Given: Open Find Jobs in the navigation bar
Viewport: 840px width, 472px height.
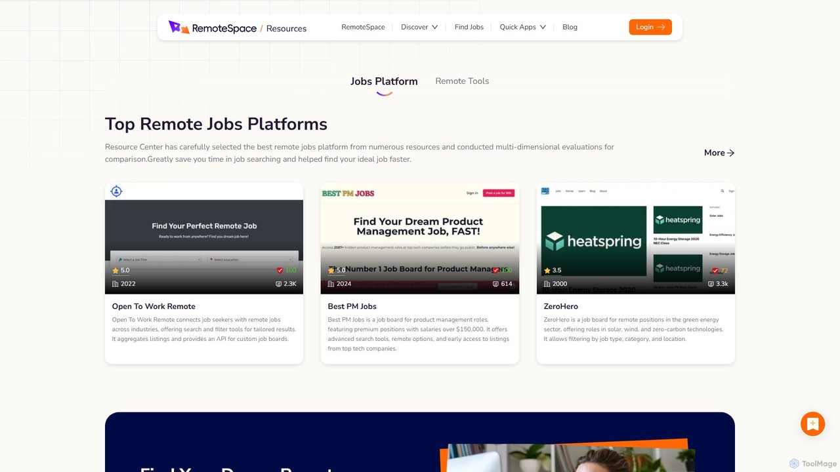Looking at the screenshot, I should tap(469, 27).
